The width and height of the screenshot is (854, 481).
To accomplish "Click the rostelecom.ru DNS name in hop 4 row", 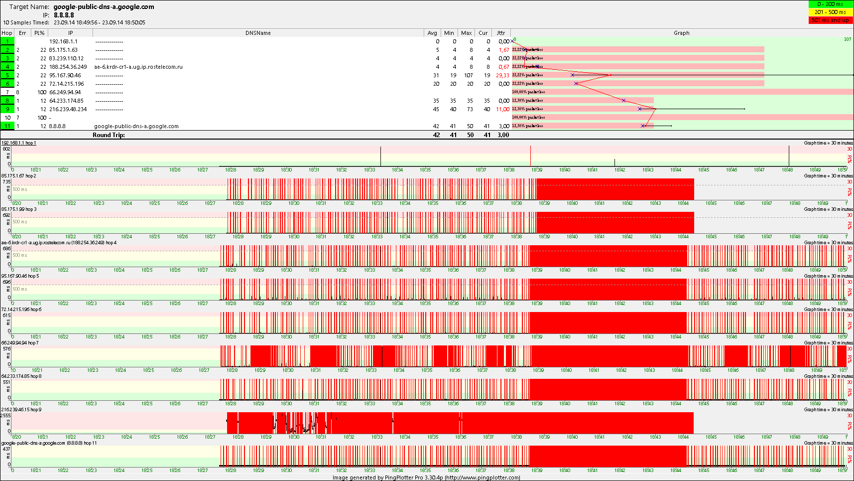I will pos(138,67).
